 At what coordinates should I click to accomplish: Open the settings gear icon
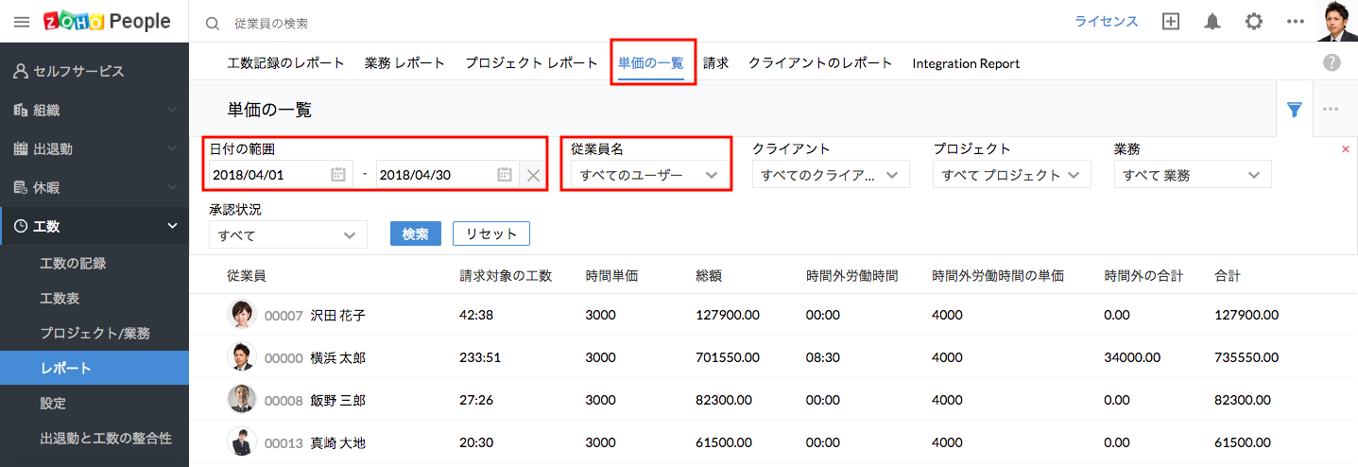click(1253, 22)
